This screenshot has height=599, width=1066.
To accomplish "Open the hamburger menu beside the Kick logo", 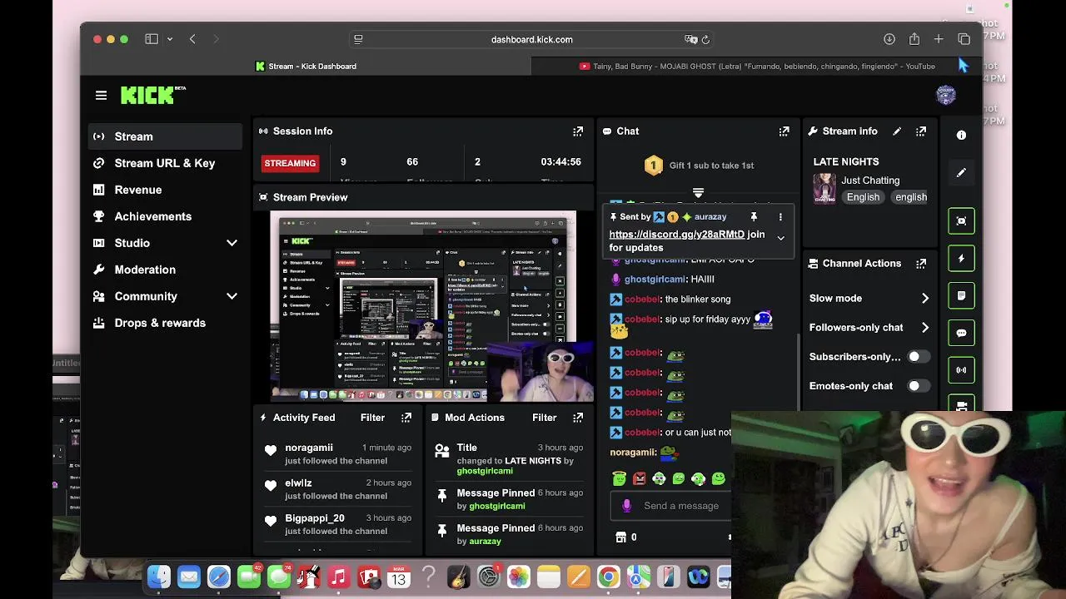I will pyautogui.click(x=101, y=96).
